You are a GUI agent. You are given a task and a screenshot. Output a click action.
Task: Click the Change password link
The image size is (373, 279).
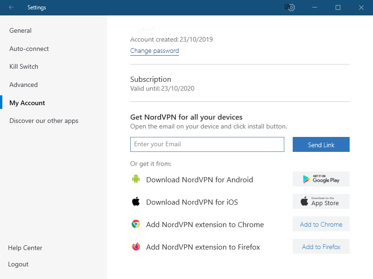(155, 50)
